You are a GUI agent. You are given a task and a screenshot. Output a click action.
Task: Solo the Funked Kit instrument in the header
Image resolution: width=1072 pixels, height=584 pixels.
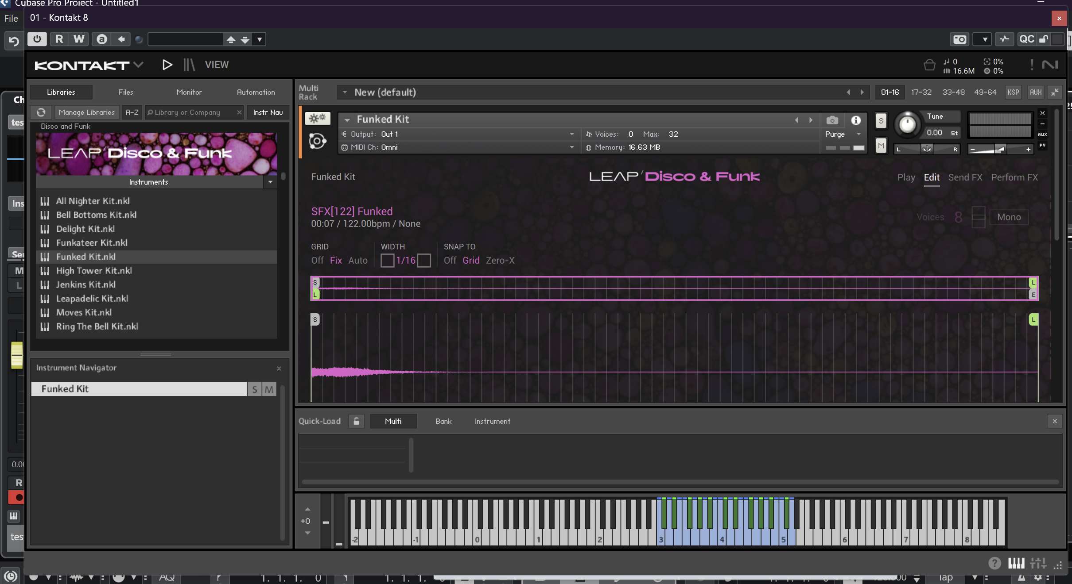881,121
